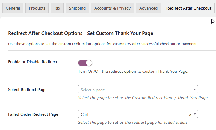Click the Redirect After Checkout Options heading
This screenshot has height=130, width=216.
point(81,34)
